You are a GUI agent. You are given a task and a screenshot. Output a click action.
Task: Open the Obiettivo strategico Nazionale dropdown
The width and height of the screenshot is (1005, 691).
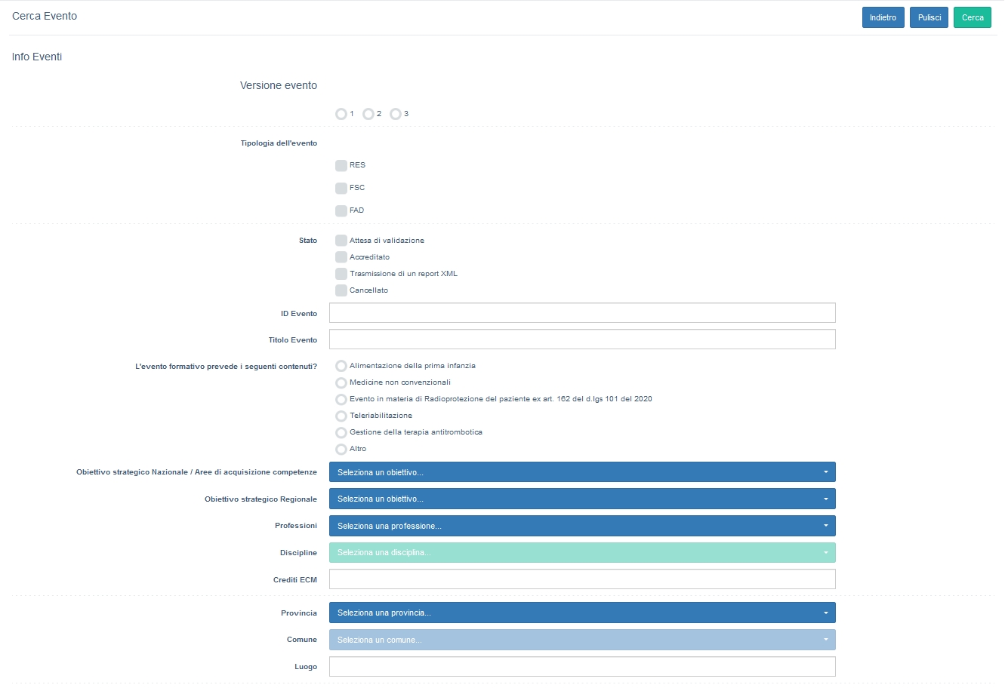coord(581,472)
